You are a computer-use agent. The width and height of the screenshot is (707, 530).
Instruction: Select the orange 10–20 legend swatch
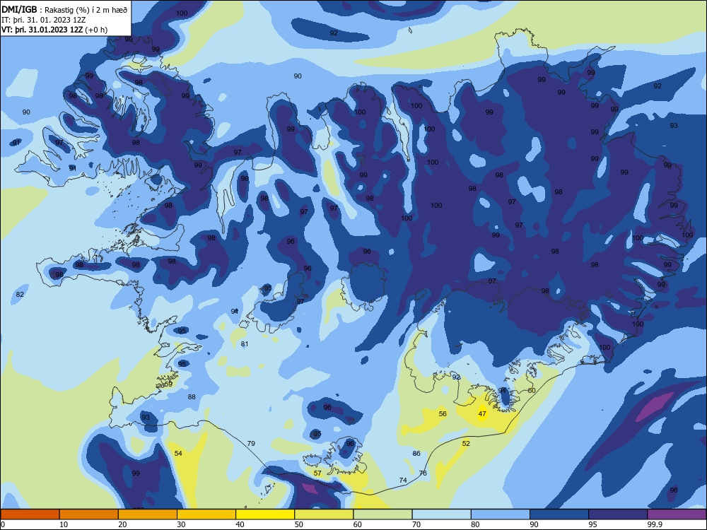(89, 514)
